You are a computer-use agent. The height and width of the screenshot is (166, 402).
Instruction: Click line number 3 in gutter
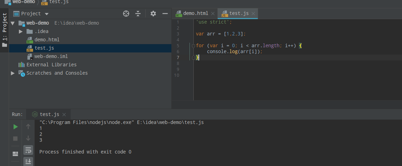click(x=178, y=34)
